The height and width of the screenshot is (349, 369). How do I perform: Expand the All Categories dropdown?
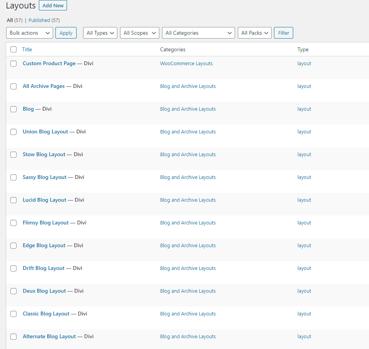coord(199,33)
